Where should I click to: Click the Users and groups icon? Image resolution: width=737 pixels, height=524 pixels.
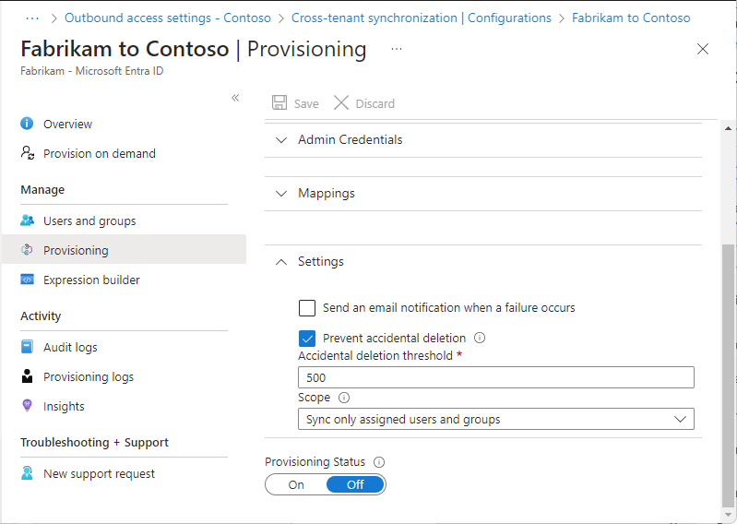tap(28, 220)
